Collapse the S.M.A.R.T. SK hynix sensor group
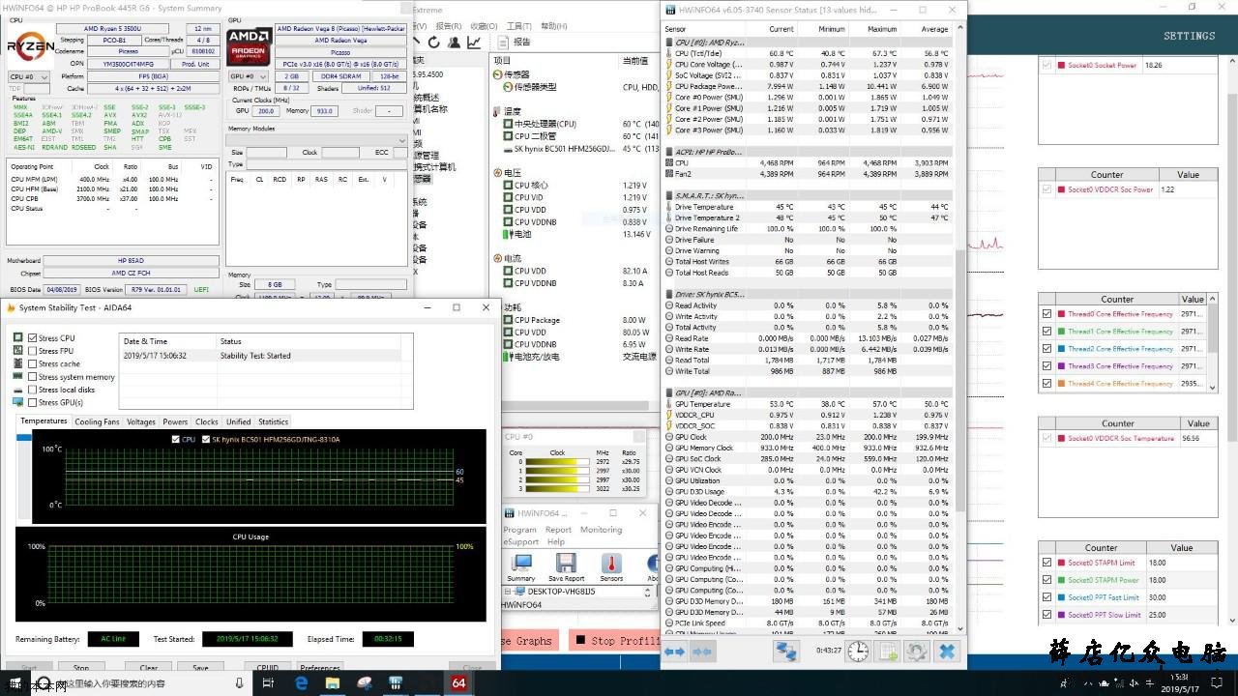 tap(668, 195)
